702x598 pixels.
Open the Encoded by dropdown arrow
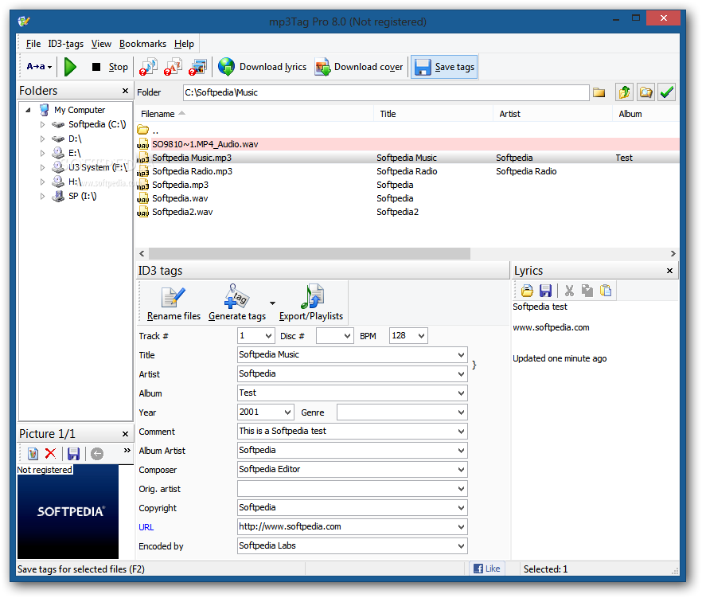coord(461,546)
